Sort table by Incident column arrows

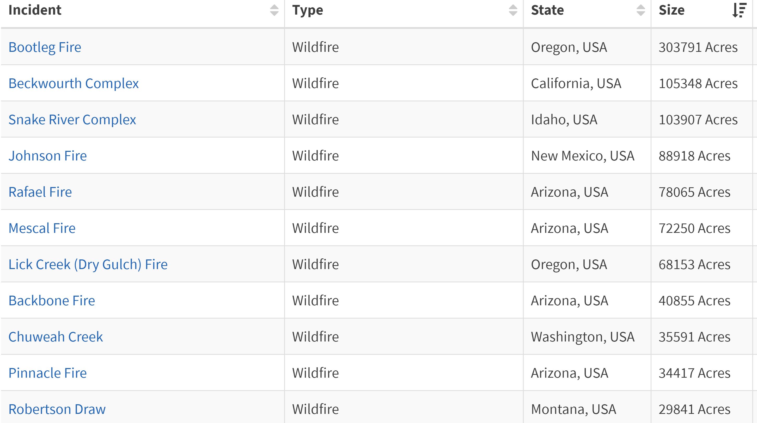coord(274,10)
